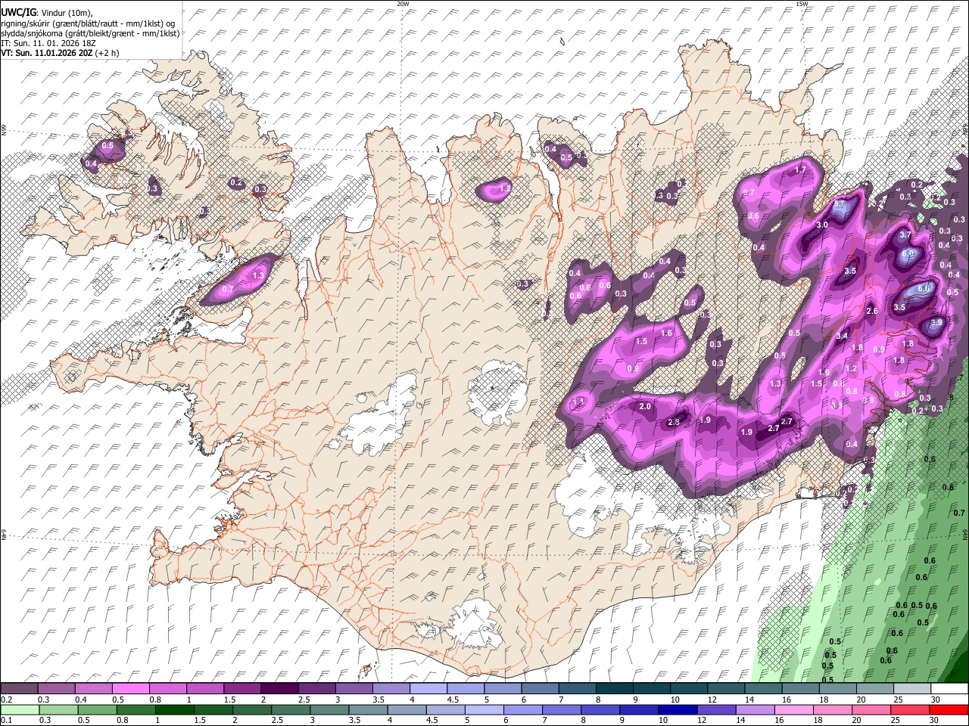Click the 6.6 snowfall value on the map
The height and width of the screenshot is (726, 969).
click(924, 288)
